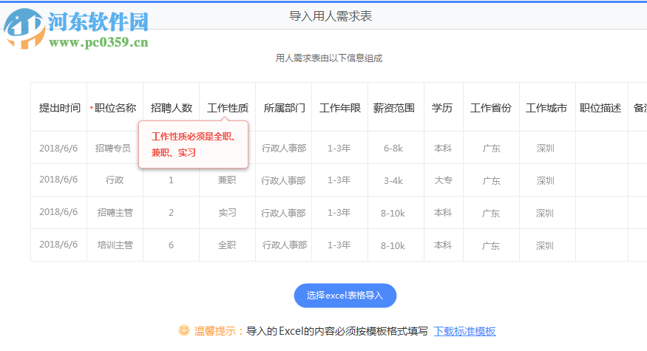Click recruit count 1 in 行政 row
The width and height of the screenshot is (647, 351).
pyautogui.click(x=171, y=180)
